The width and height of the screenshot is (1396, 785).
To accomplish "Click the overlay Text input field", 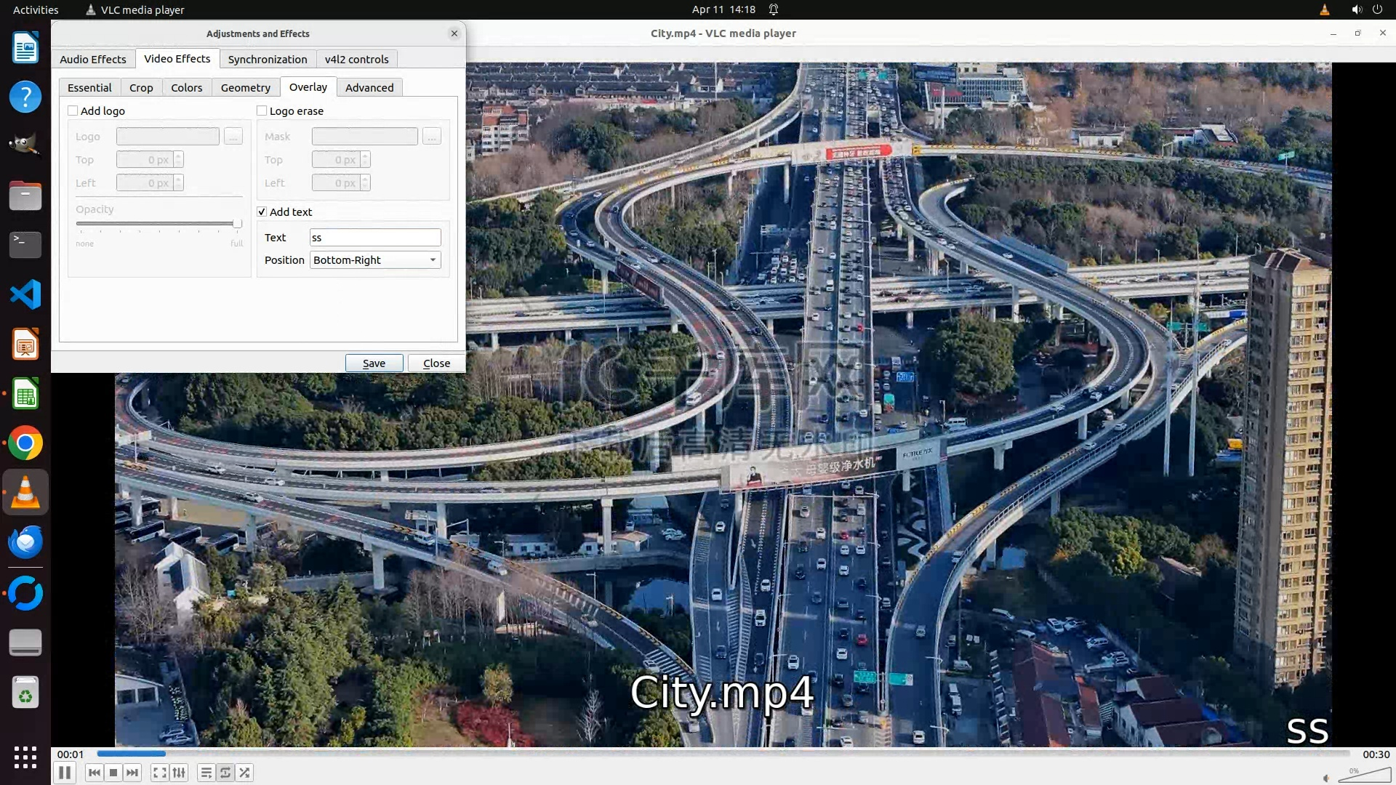I will [375, 238].
